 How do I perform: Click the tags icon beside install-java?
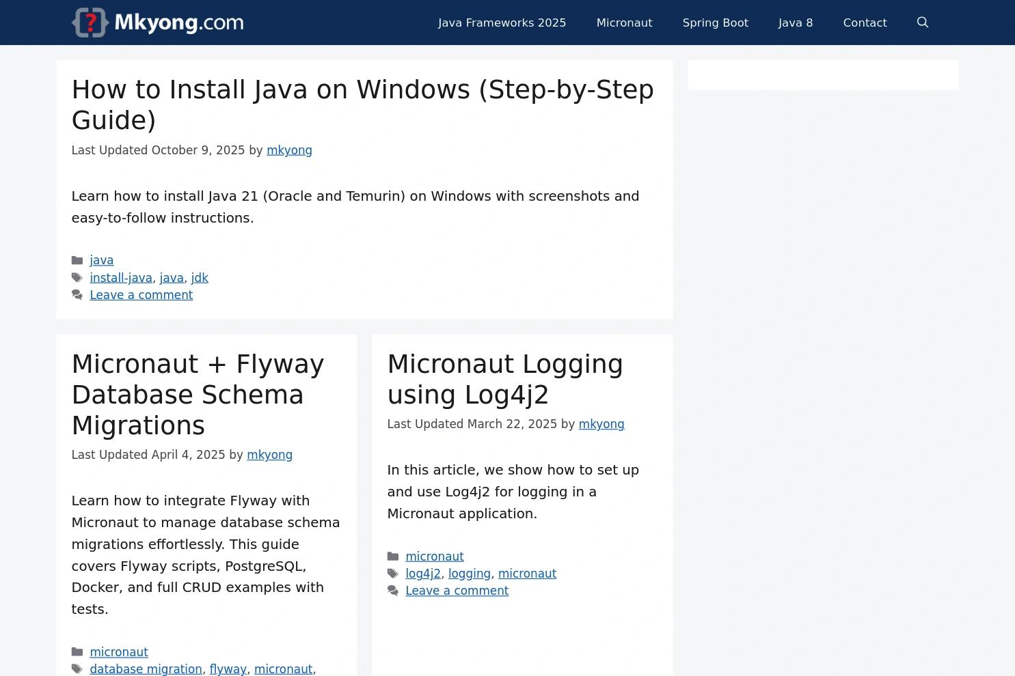pos(77,278)
